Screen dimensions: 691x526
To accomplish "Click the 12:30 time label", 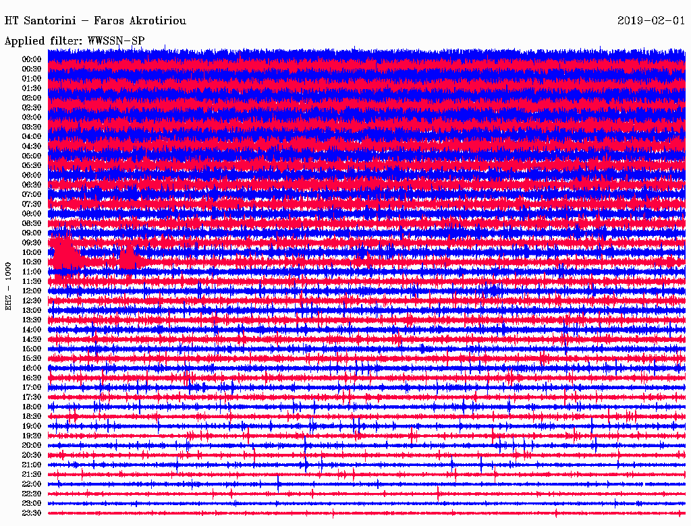I will click(32, 301).
